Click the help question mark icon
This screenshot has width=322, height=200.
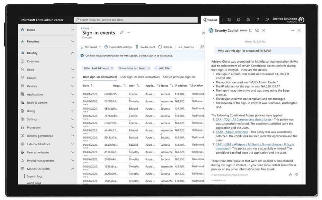coord(258,20)
